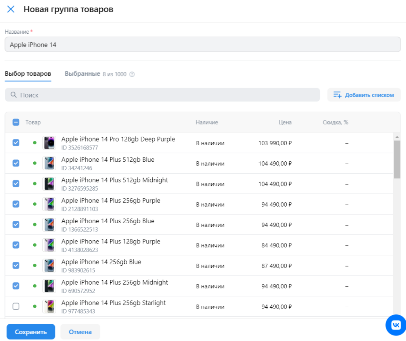Click В наличии for iPhone 14 Plus 128gb Purple
This screenshot has height=341, width=406.
(210, 245)
